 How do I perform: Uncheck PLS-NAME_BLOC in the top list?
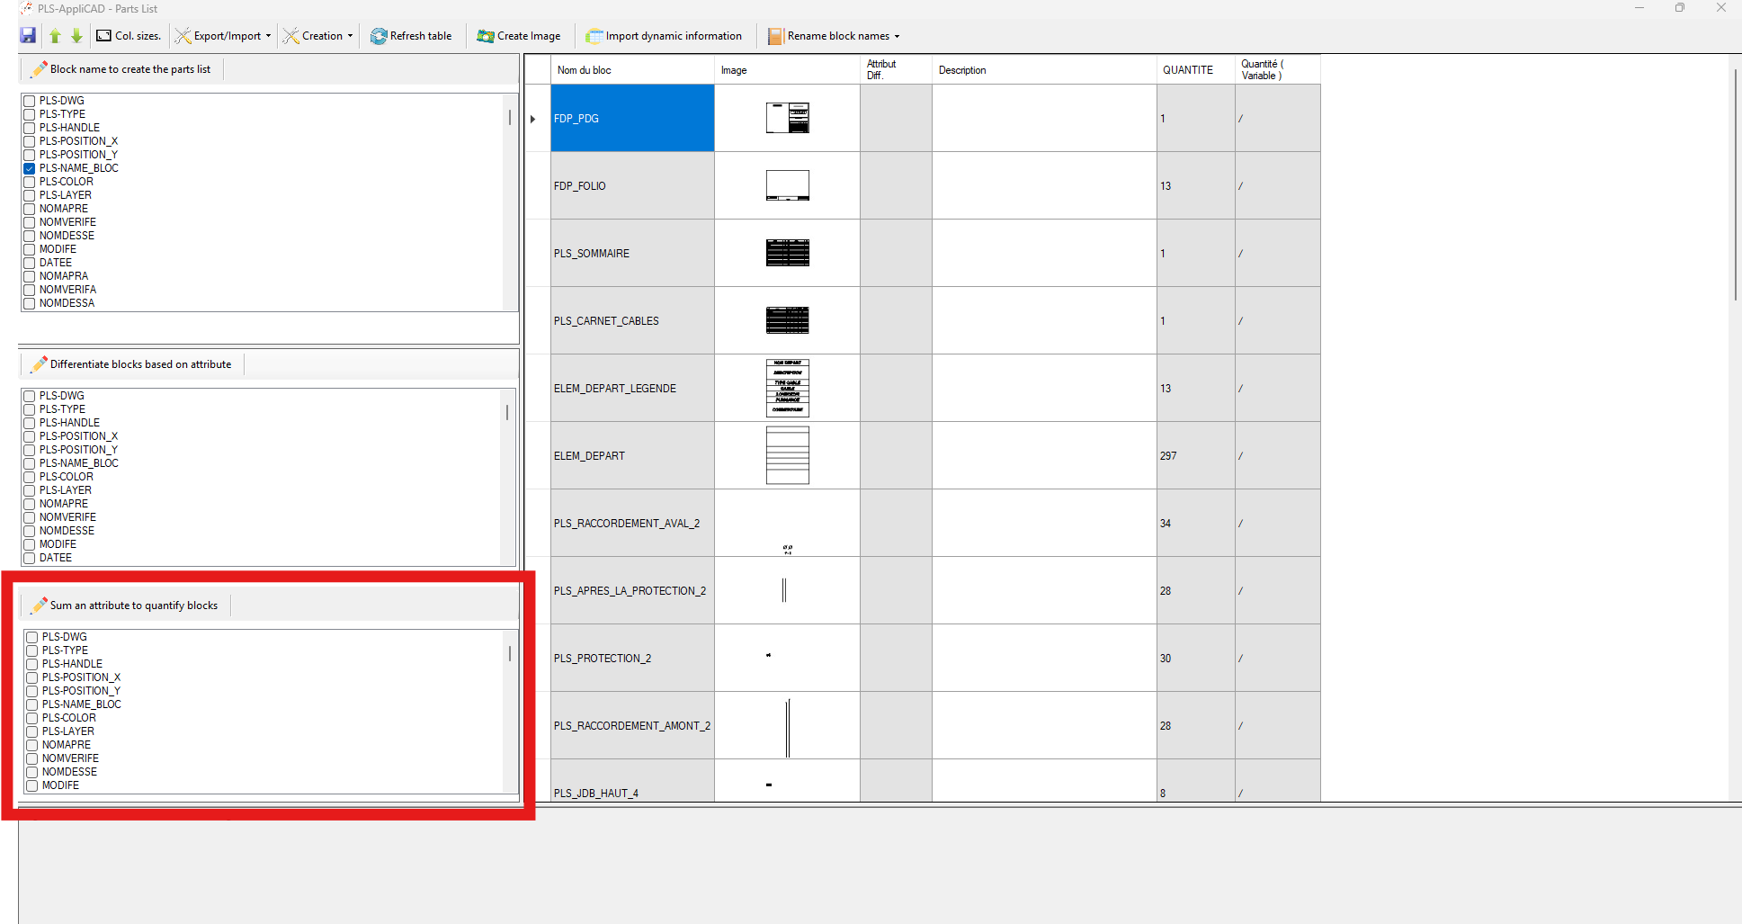coord(30,168)
